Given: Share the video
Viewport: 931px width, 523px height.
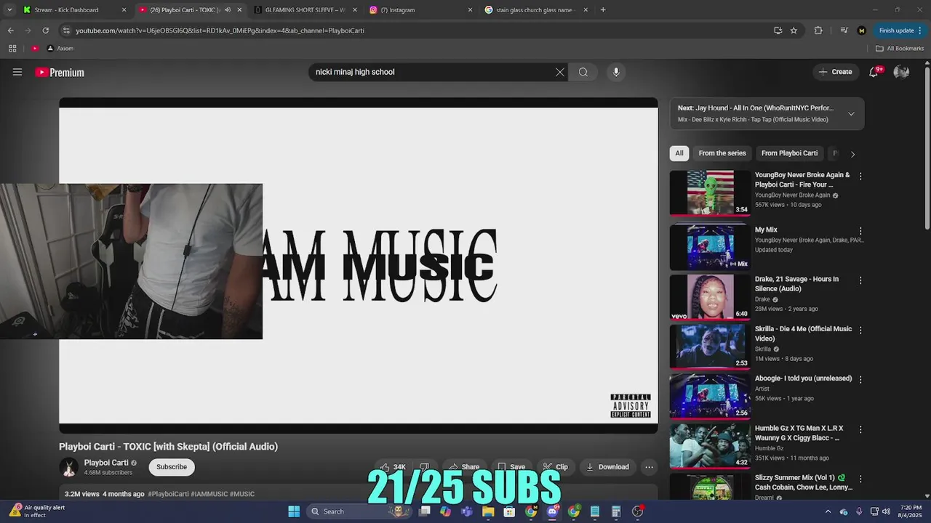Looking at the screenshot, I should tap(463, 467).
